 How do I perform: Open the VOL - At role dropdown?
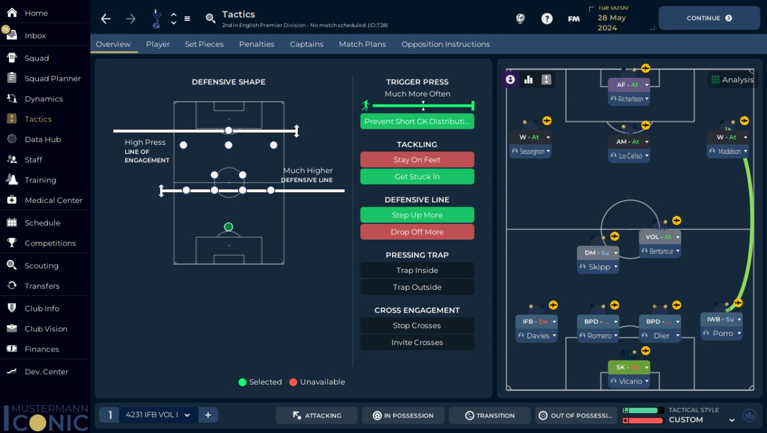tap(660, 237)
